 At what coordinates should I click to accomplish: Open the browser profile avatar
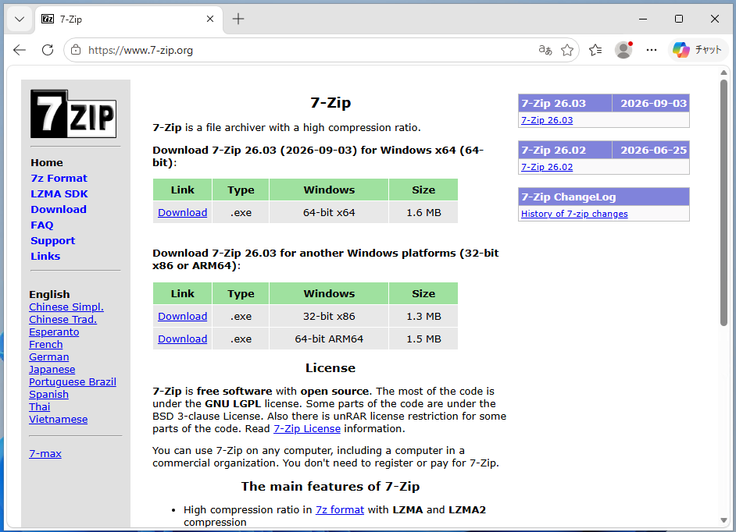tap(623, 50)
